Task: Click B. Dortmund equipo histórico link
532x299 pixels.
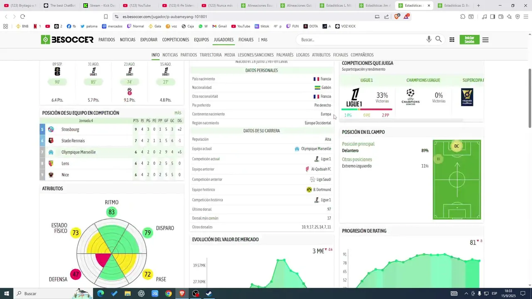Action: pos(322,189)
